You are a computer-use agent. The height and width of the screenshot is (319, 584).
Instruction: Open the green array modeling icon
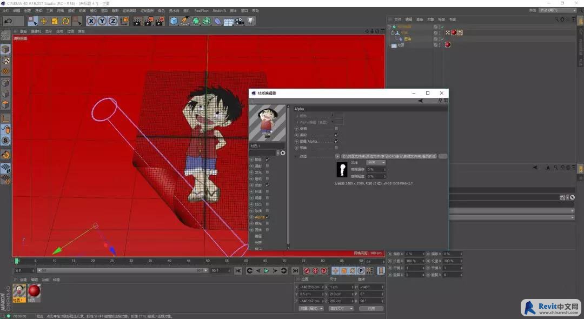207,21
